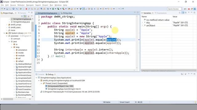
Task: Maximize the Debug view panel
Action: point(194,74)
